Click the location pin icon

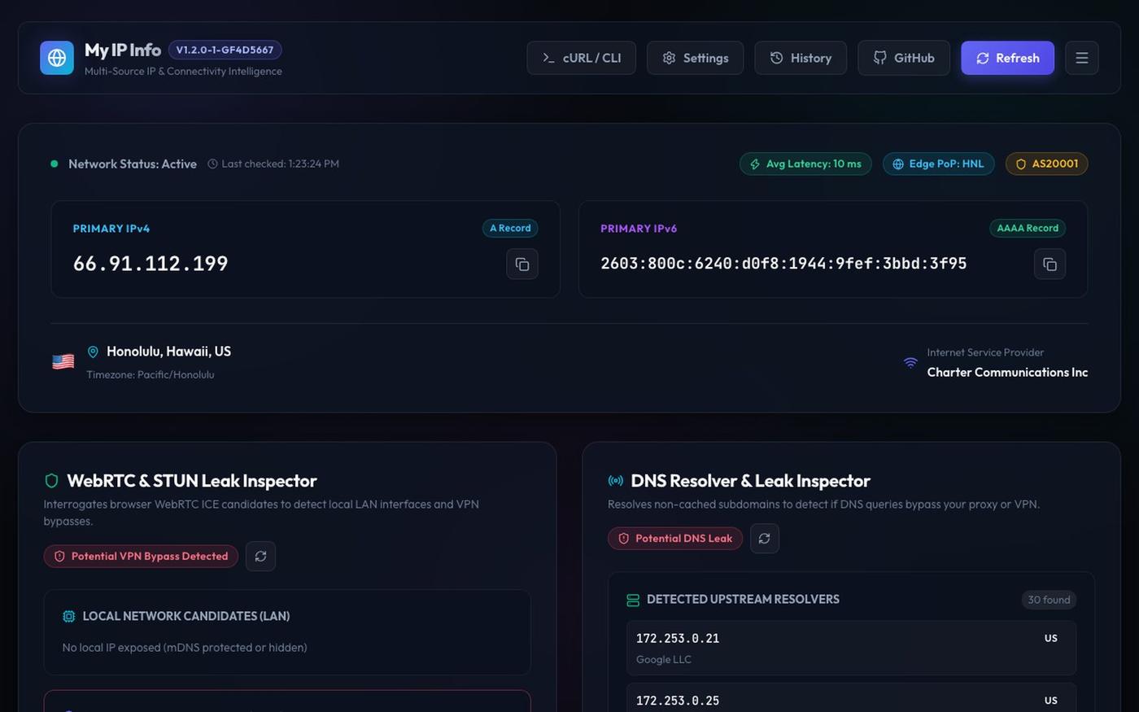click(x=93, y=352)
